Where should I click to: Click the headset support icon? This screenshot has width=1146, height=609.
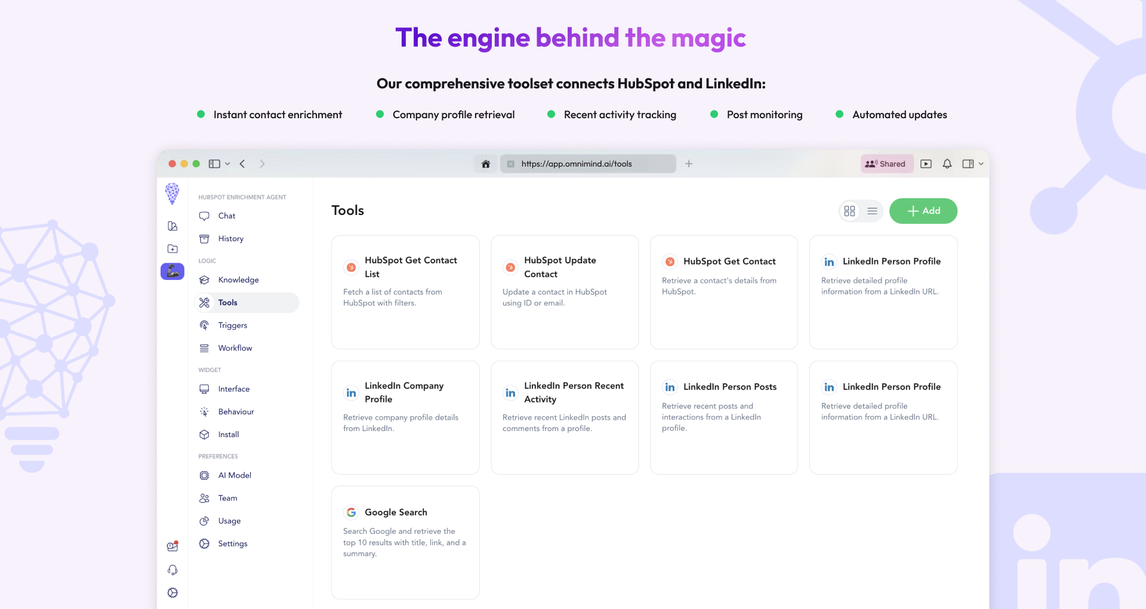(172, 570)
